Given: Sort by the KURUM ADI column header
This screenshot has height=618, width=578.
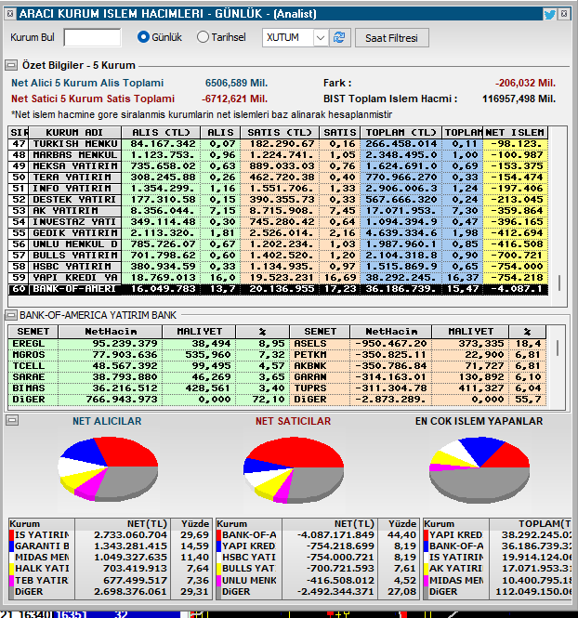Looking at the screenshot, I should pos(74,132).
